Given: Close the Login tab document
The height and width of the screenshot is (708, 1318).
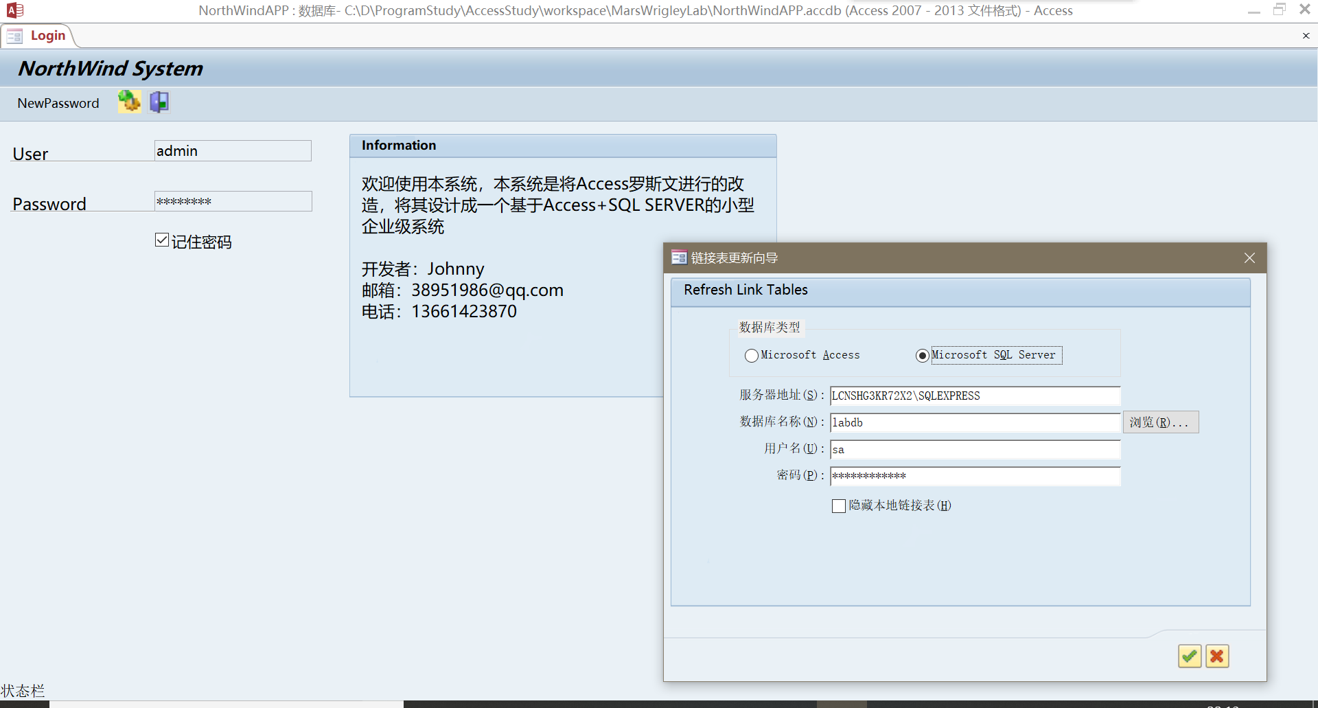Looking at the screenshot, I should (x=1306, y=36).
